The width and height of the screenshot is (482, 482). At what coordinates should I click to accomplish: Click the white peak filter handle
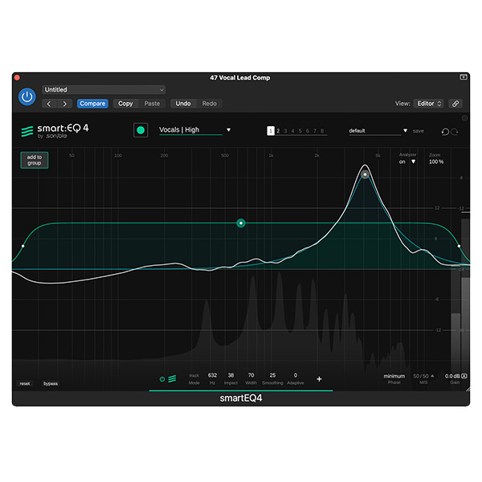365,174
